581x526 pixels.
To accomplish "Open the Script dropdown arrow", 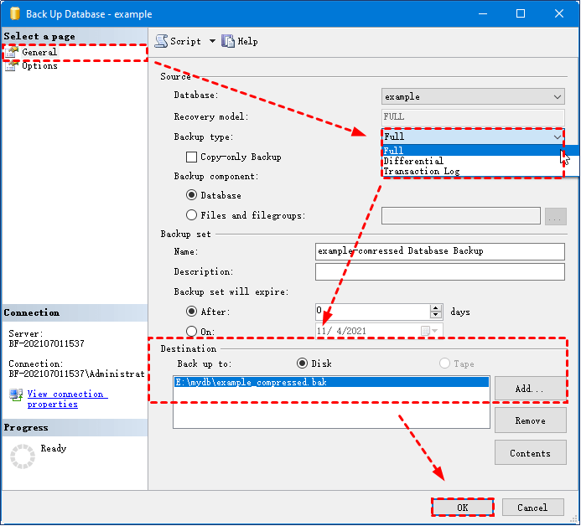I will (212, 41).
